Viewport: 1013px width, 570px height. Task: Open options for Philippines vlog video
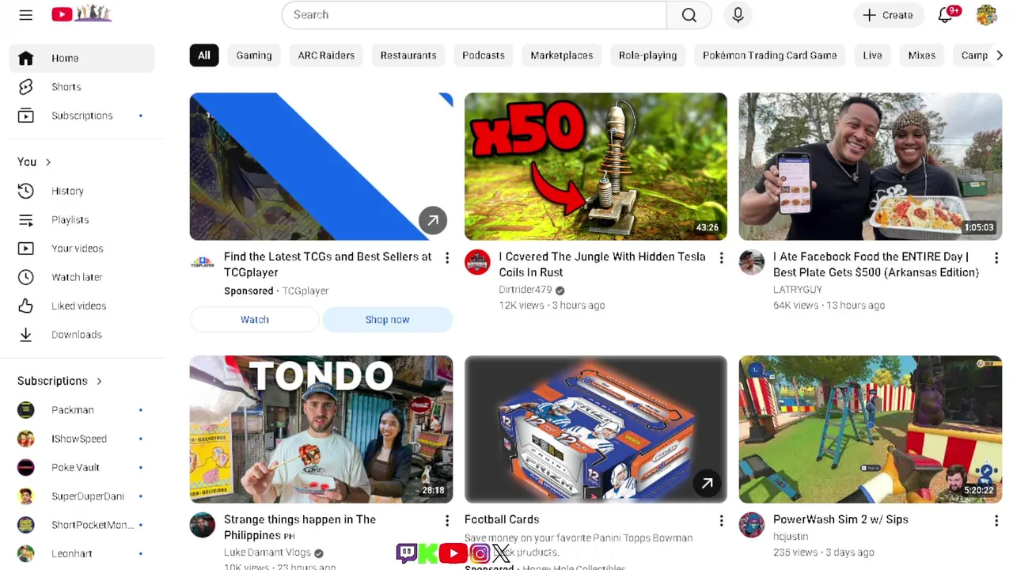(x=447, y=521)
